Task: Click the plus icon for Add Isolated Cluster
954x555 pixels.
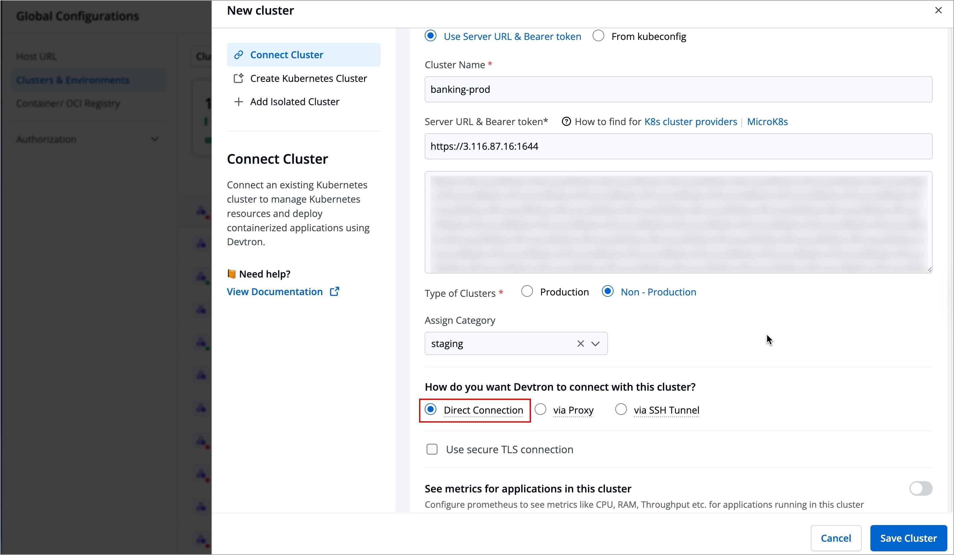Action: click(238, 102)
